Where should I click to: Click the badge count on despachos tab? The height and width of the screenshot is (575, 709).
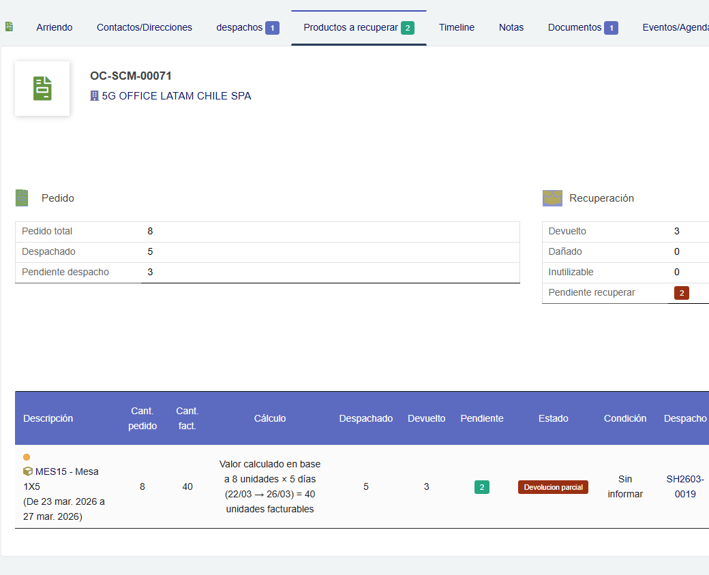272,28
